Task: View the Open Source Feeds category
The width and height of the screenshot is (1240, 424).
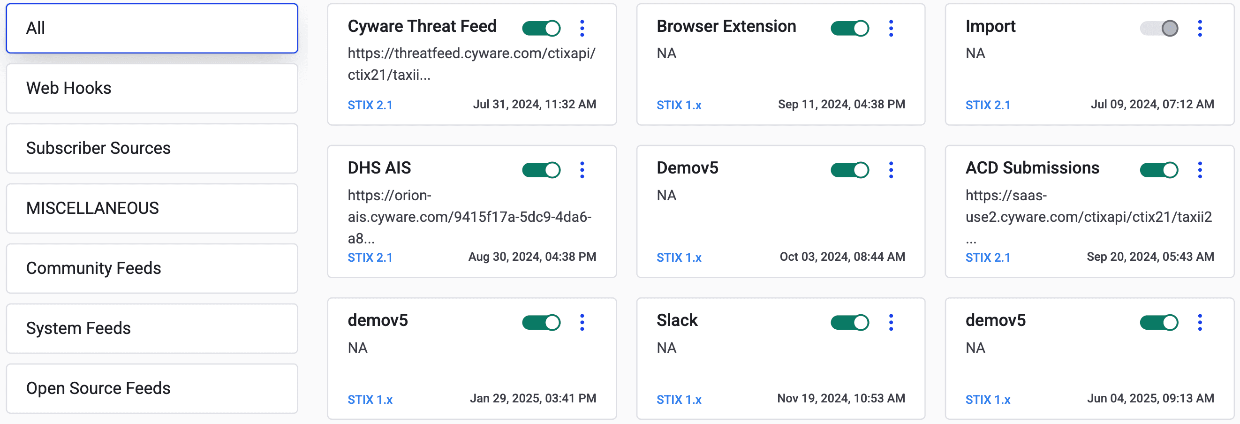Action: pyautogui.click(x=152, y=388)
